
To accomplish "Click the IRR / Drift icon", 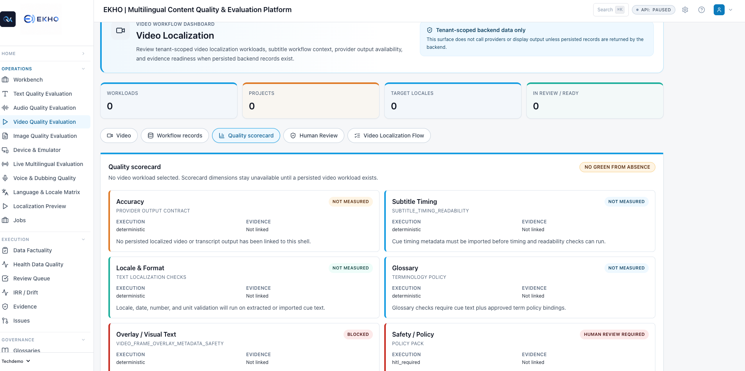I will (5, 293).
